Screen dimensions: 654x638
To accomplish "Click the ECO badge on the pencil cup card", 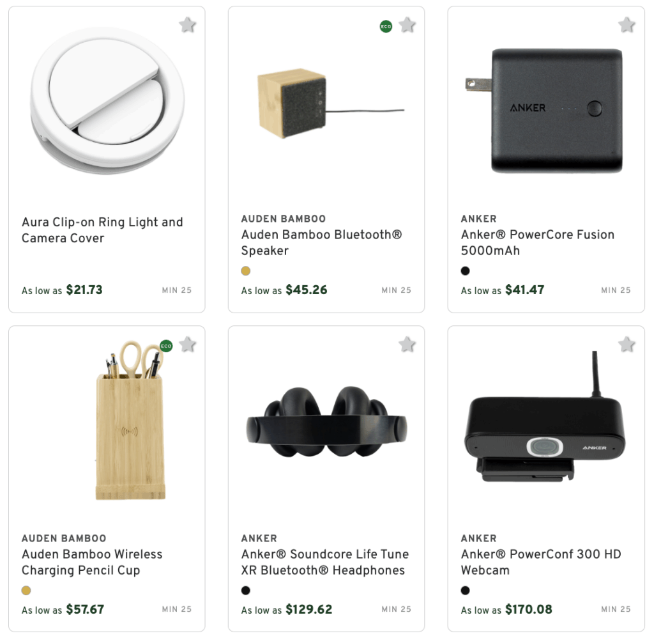I will point(166,347).
